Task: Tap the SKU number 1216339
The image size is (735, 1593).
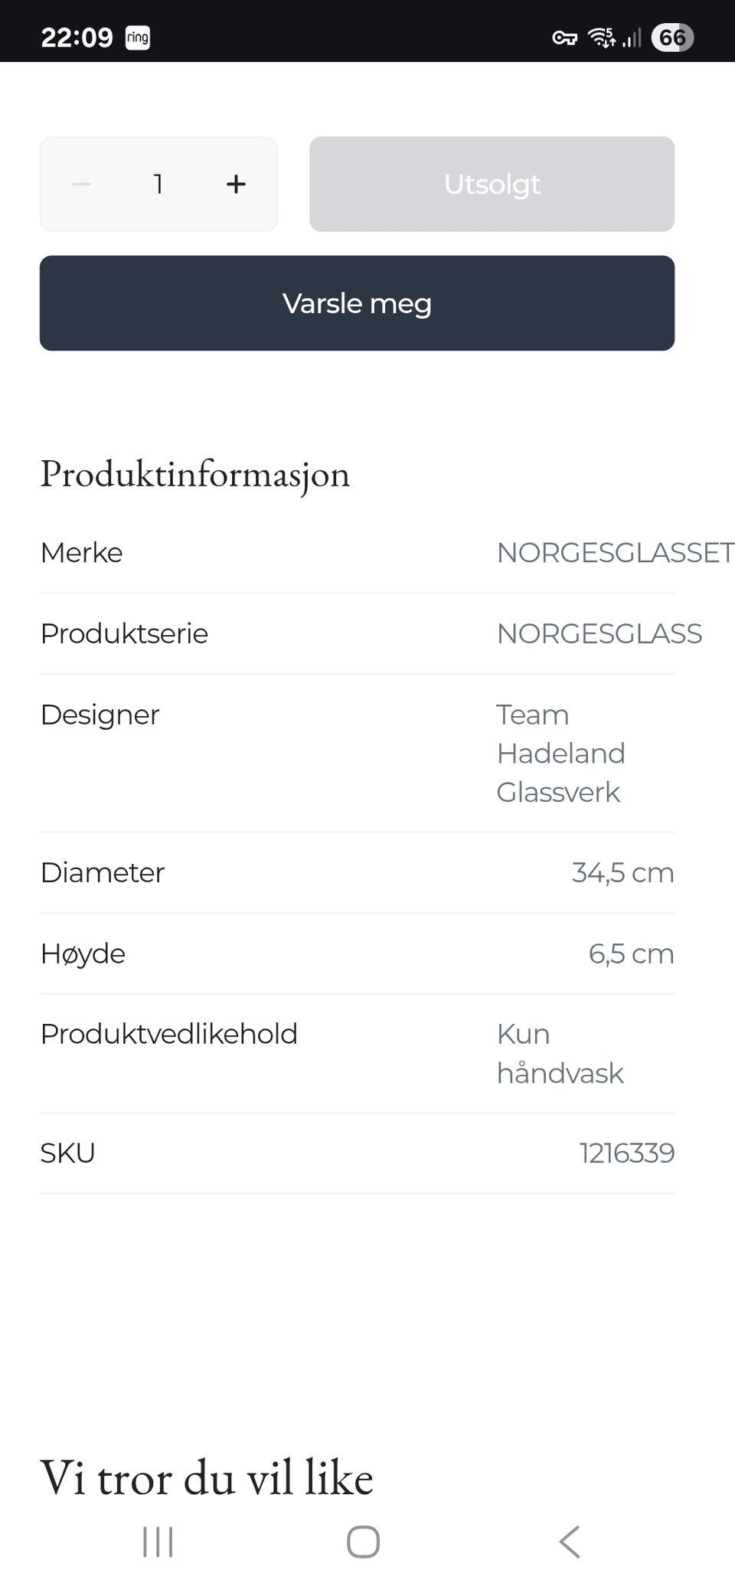Action: coord(626,1153)
